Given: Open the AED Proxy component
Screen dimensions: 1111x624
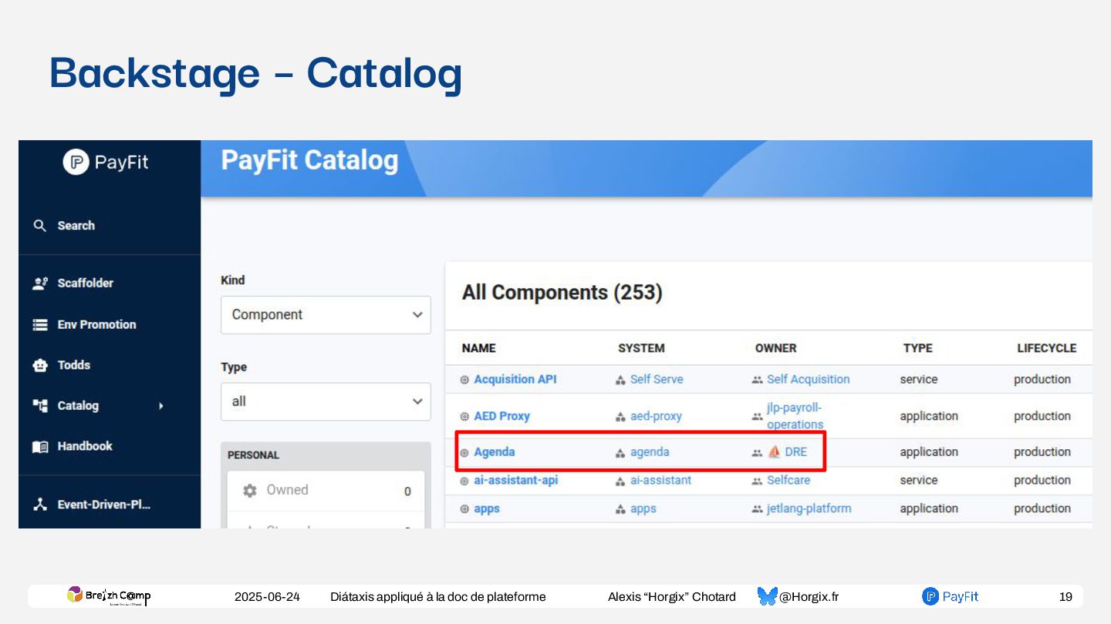Looking at the screenshot, I should (x=501, y=416).
